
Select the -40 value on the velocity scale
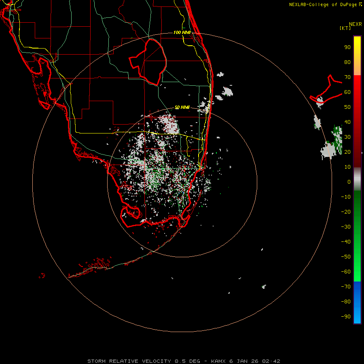pos(346,242)
